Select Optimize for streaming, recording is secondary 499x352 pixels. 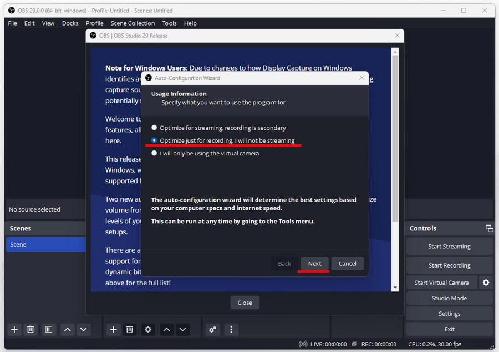pyautogui.click(x=218, y=128)
